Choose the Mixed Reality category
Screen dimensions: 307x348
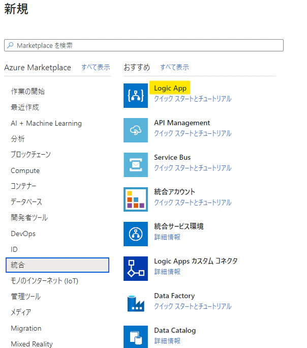click(x=32, y=344)
